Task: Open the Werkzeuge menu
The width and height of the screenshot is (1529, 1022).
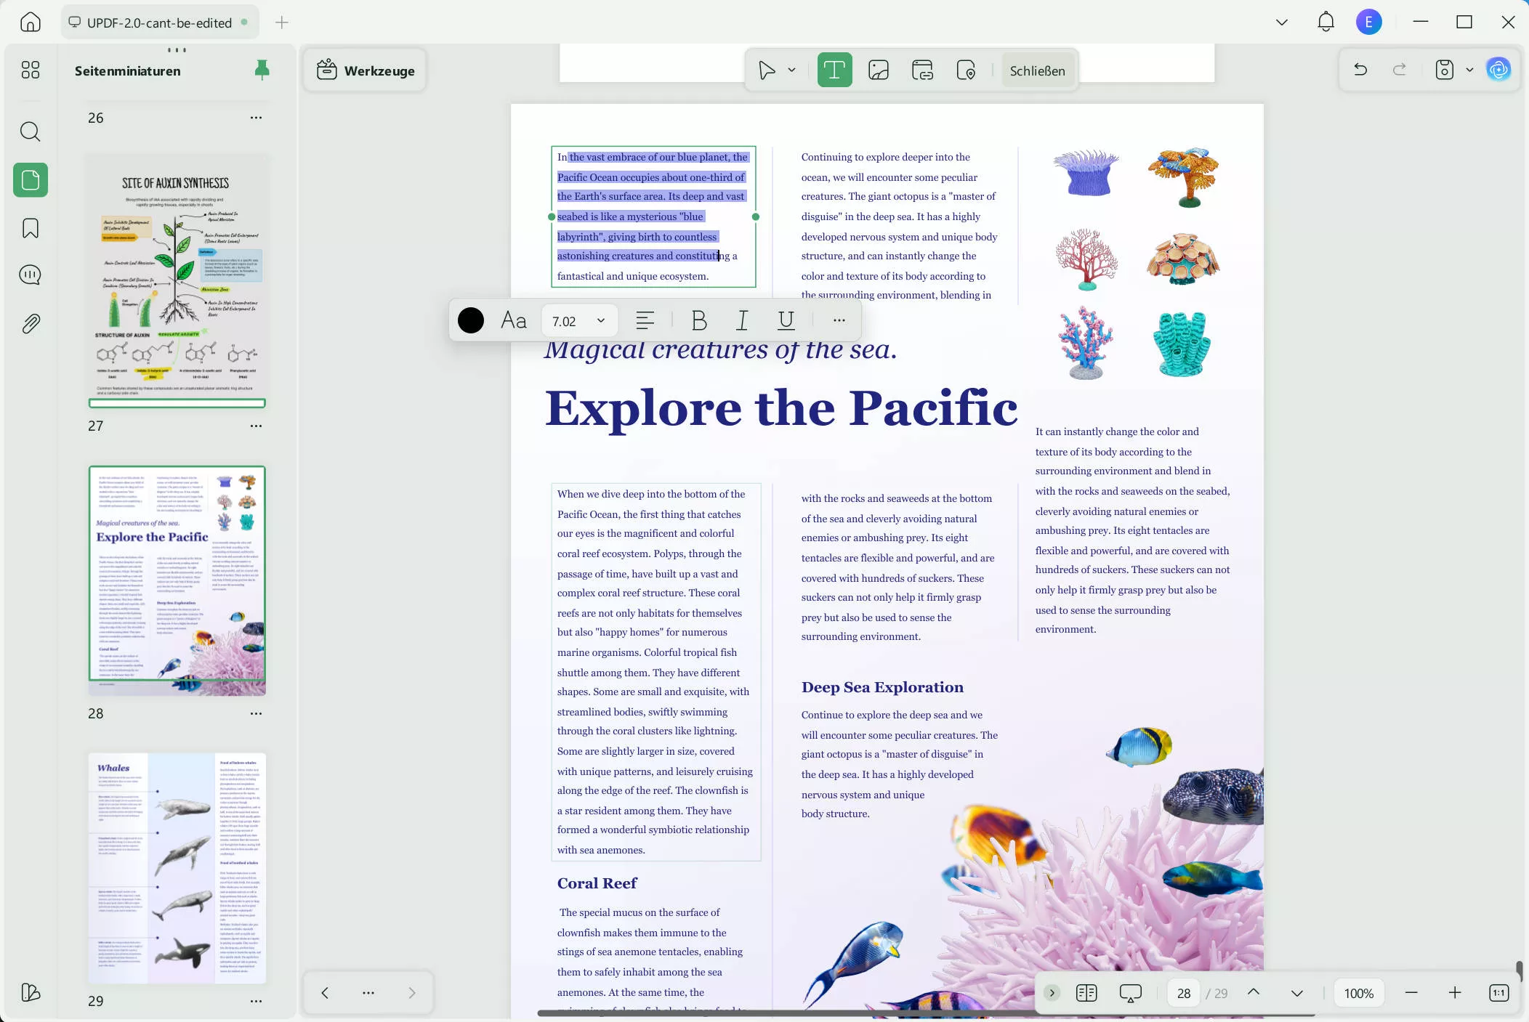Action: tap(366, 70)
